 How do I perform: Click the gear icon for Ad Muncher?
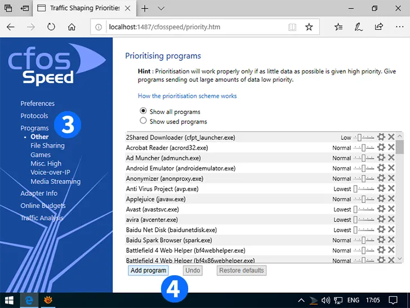click(x=381, y=157)
